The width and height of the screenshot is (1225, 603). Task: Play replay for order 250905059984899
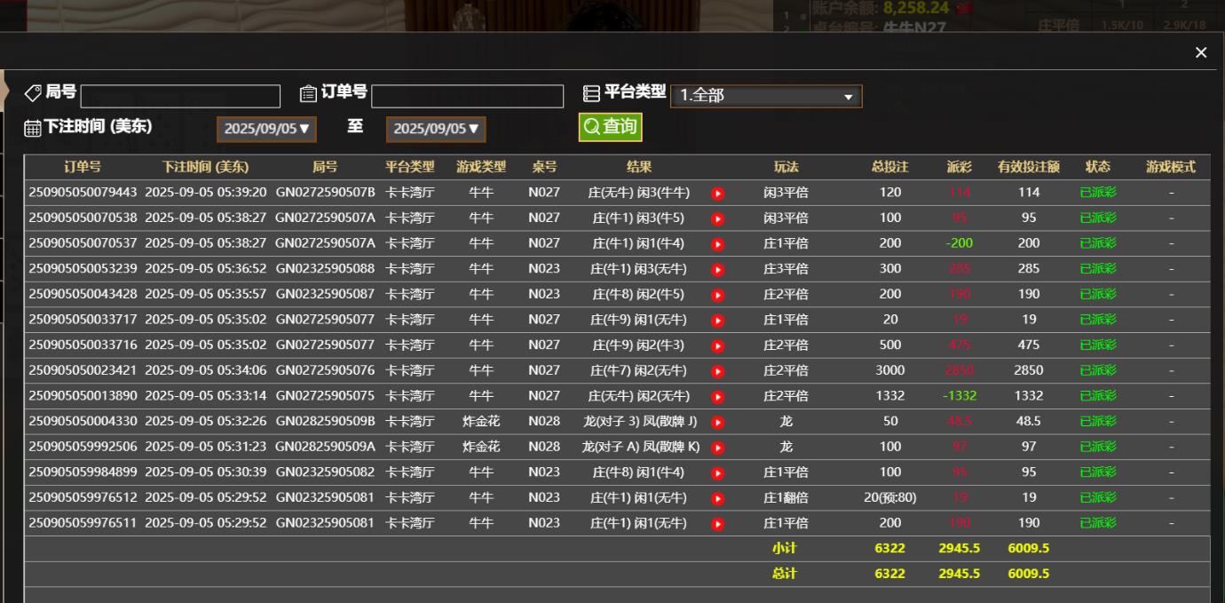pyautogui.click(x=717, y=473)
